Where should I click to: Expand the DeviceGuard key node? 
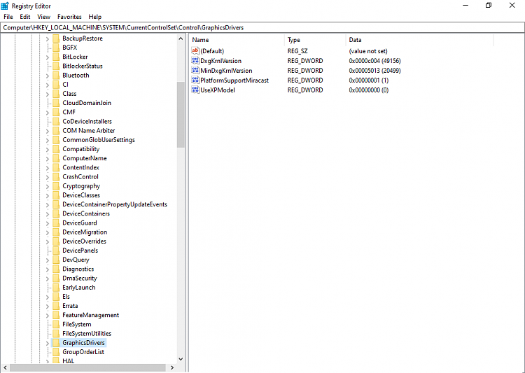[48, 223]
